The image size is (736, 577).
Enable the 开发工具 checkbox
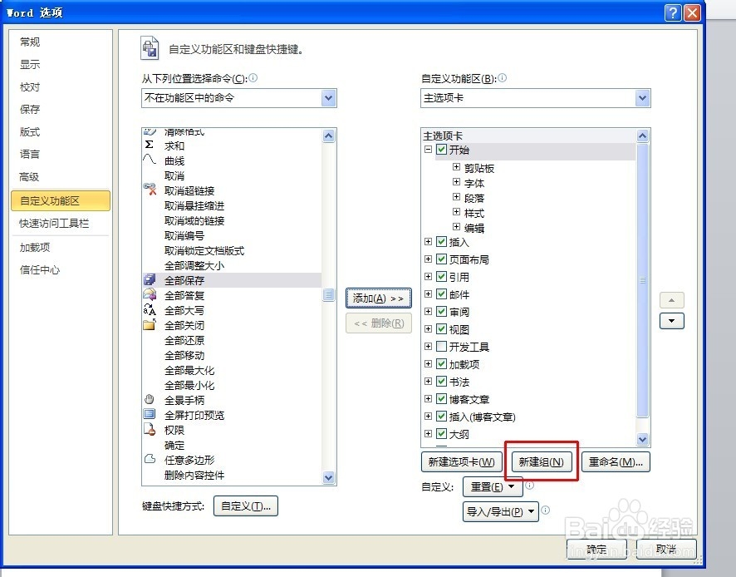[x=441, y=347]
